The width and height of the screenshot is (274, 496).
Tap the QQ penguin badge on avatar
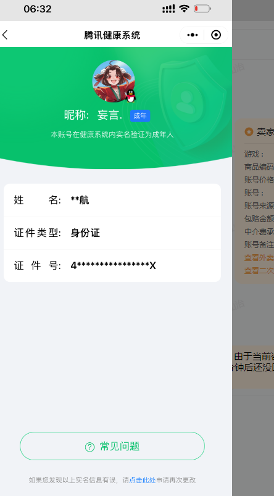tap(130, 96)
